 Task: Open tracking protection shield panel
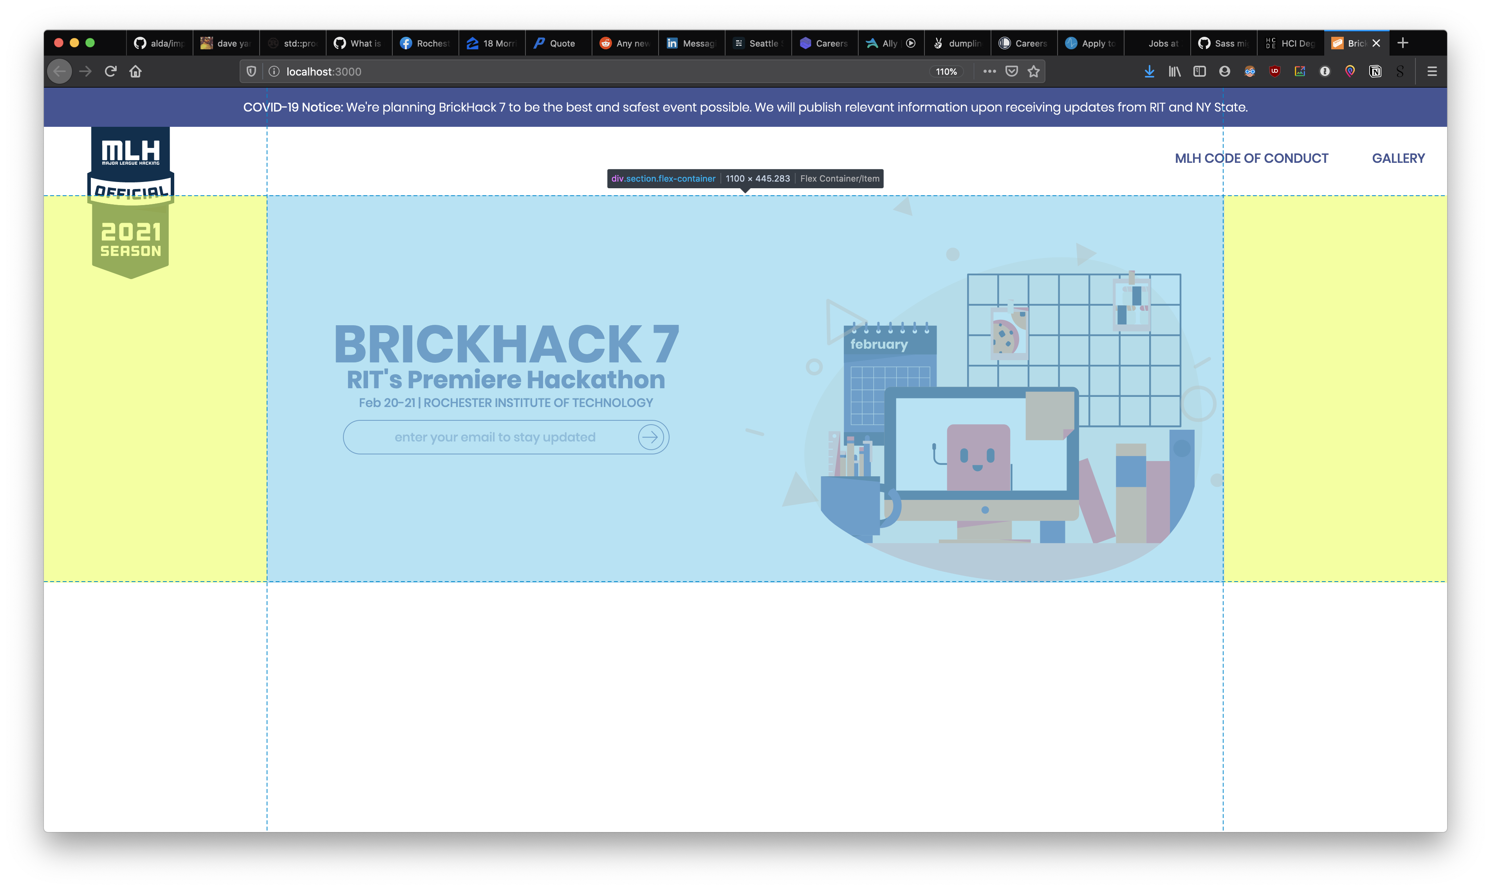click(251, 71)
